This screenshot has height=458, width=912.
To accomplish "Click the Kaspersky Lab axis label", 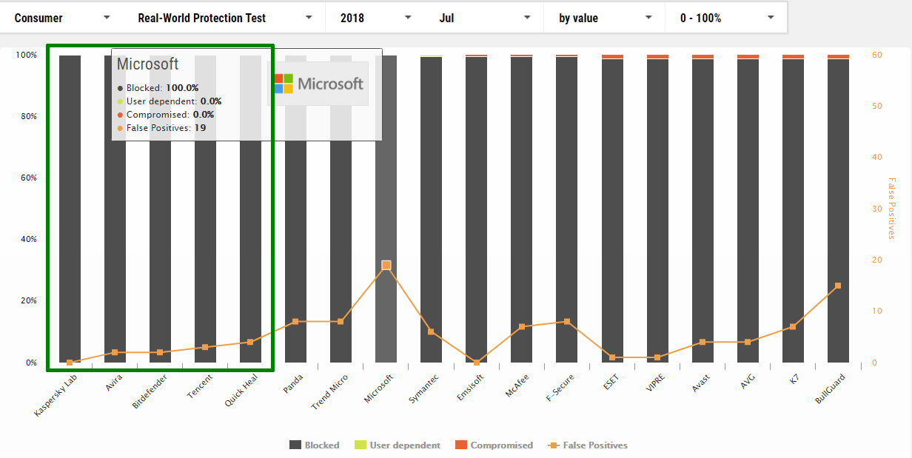I will [x=56, y=394].
